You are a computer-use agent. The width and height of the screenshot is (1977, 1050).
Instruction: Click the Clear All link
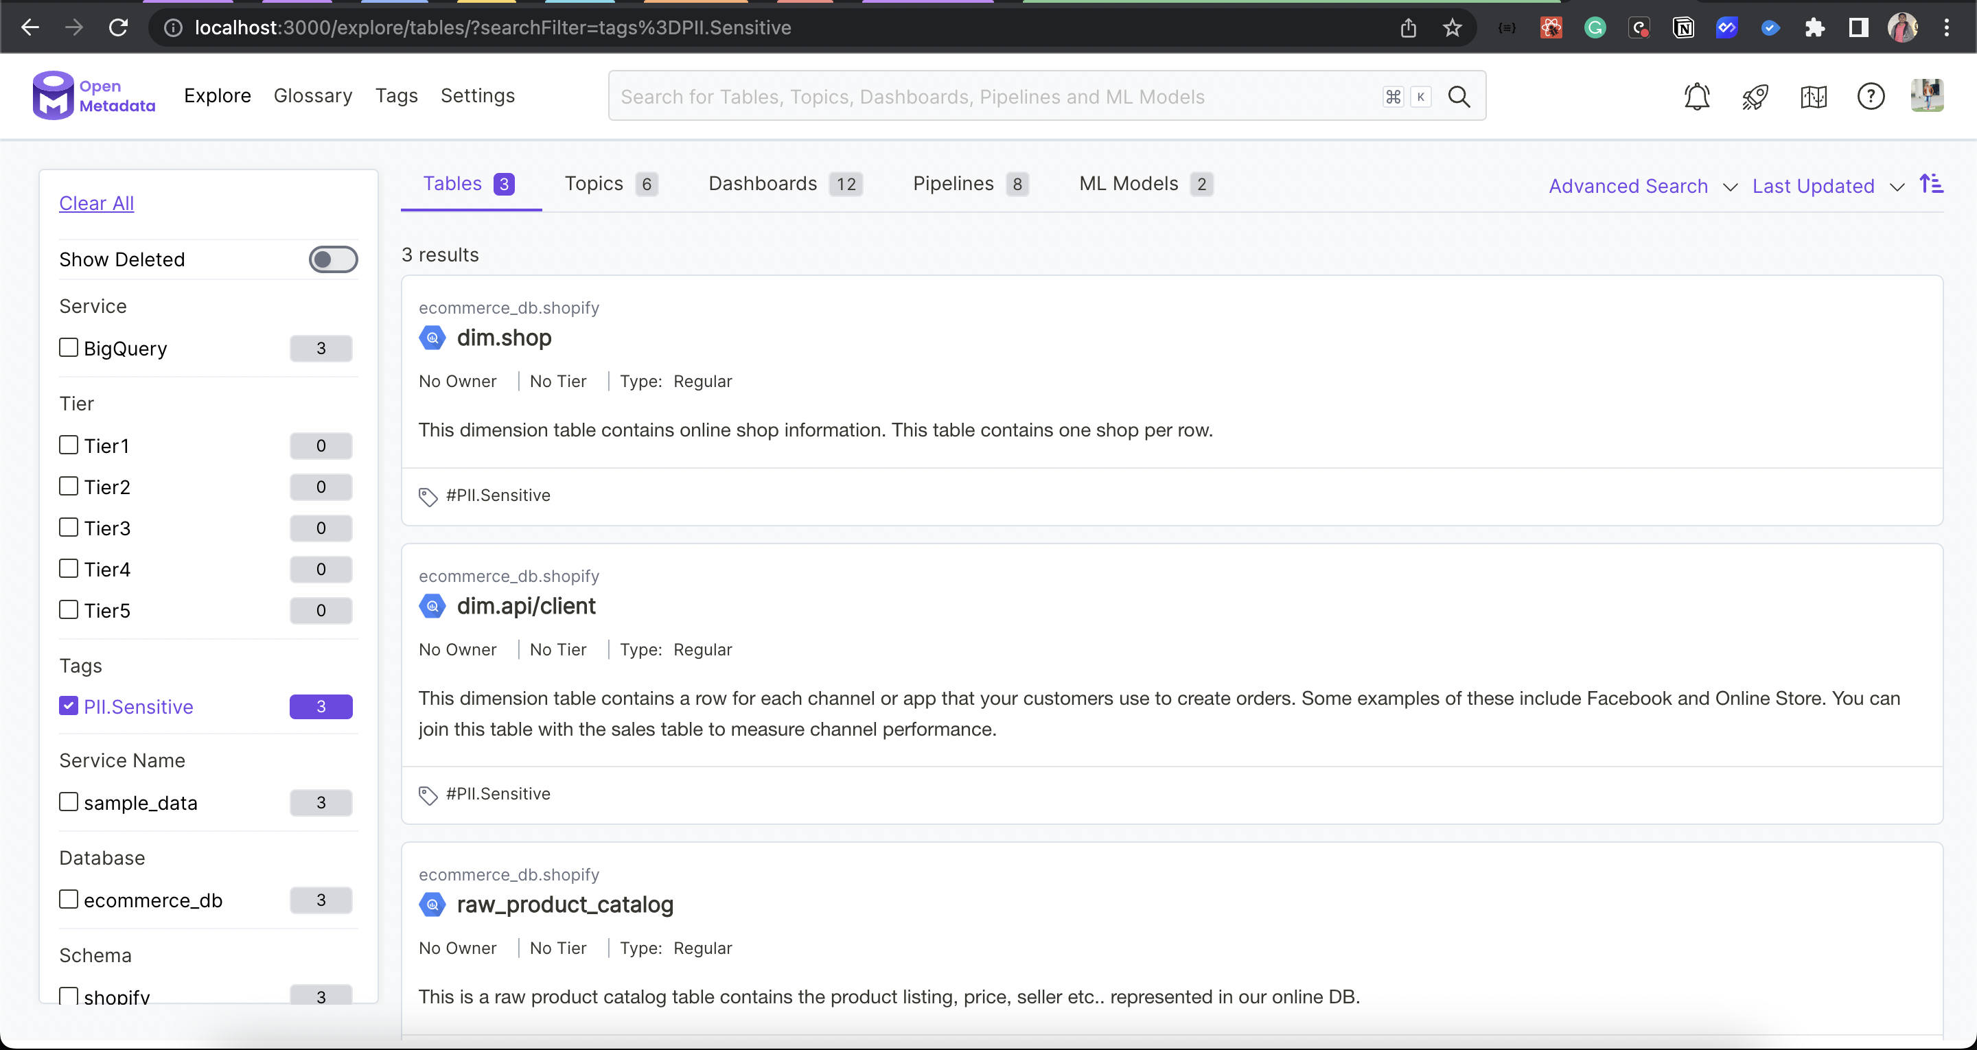click(x=97, y=203)
